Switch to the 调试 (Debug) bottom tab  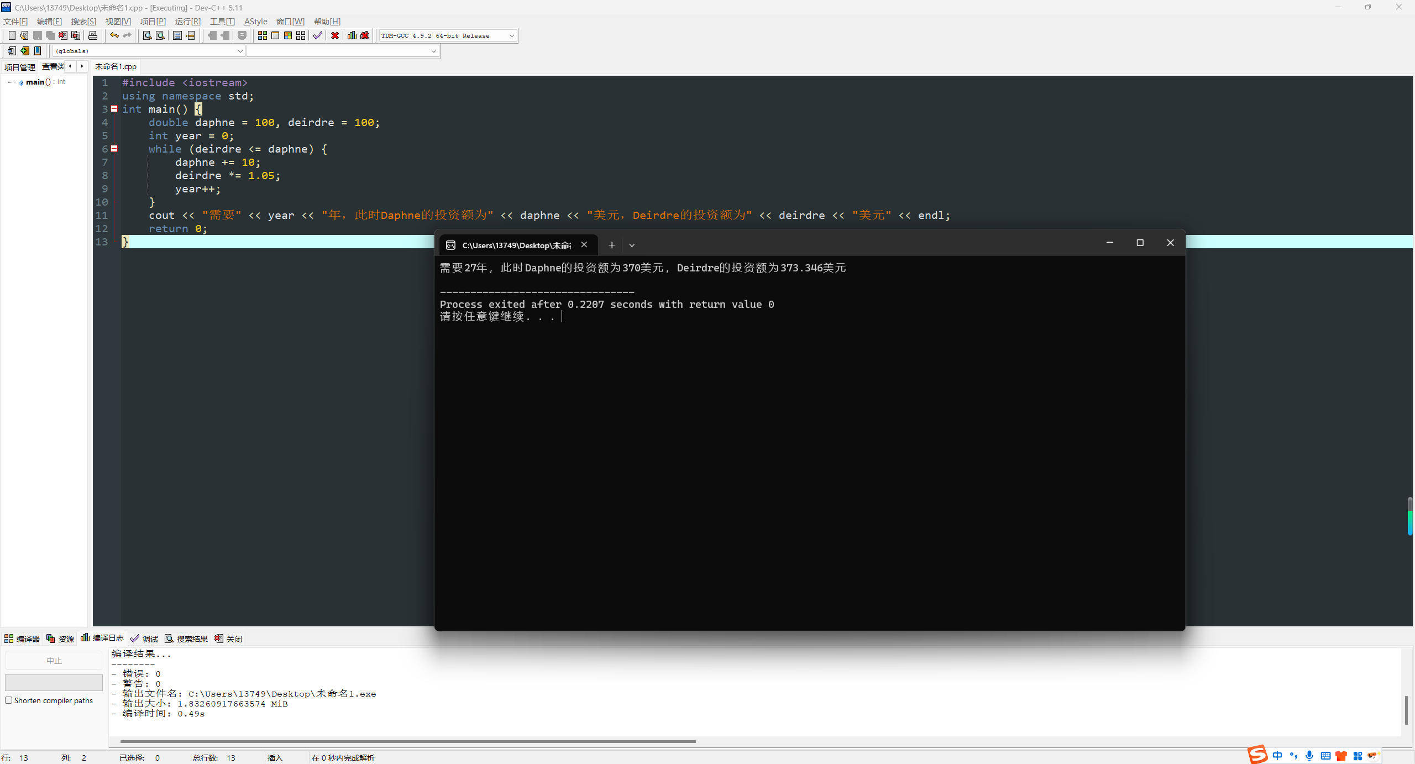pyautogui.click(x=145, y=639)
